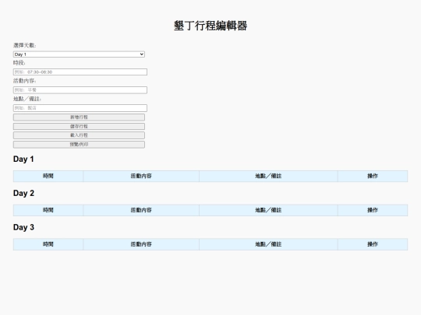Click the 操作 header in the Day 1 table
This screenshot has height=315, width=421.
pos(373,176)
